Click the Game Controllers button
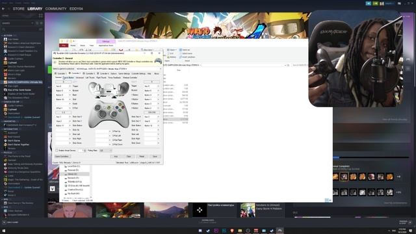416x234 pixels. [62, 157]
